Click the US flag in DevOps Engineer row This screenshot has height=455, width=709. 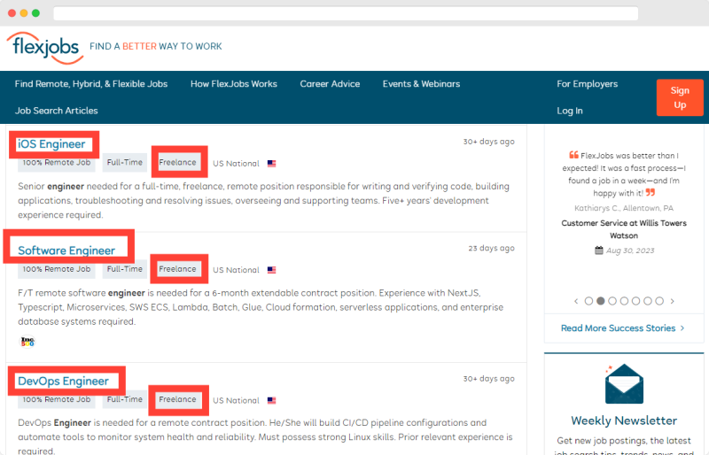tap(271, 400)
